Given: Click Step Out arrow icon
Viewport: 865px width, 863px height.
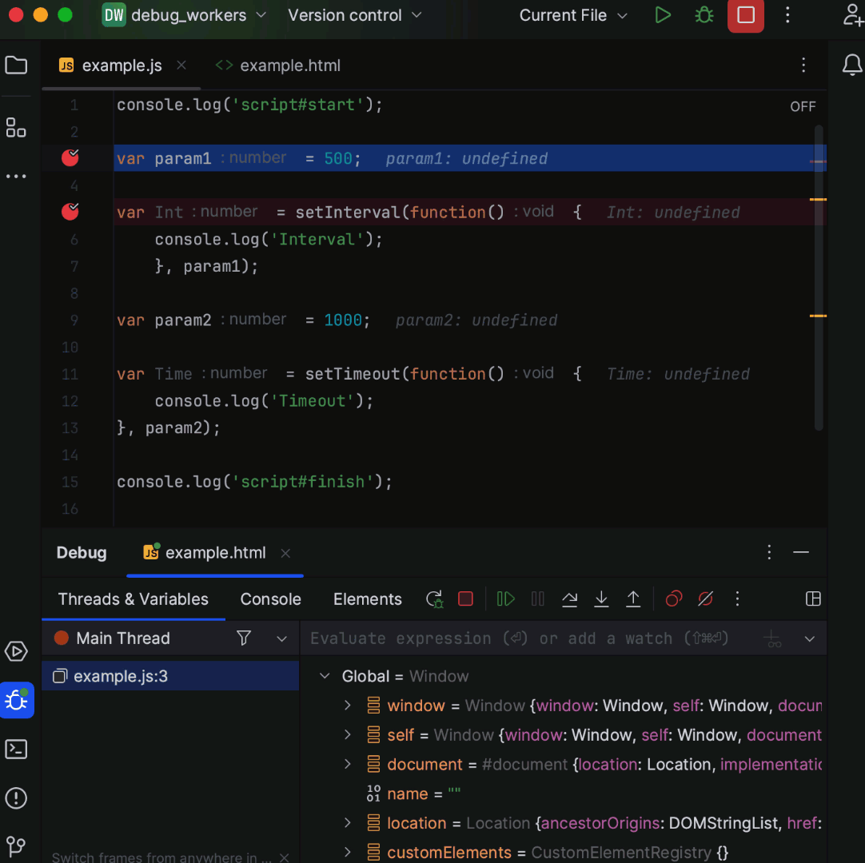Looking at the screenshot, I should 633,599.
